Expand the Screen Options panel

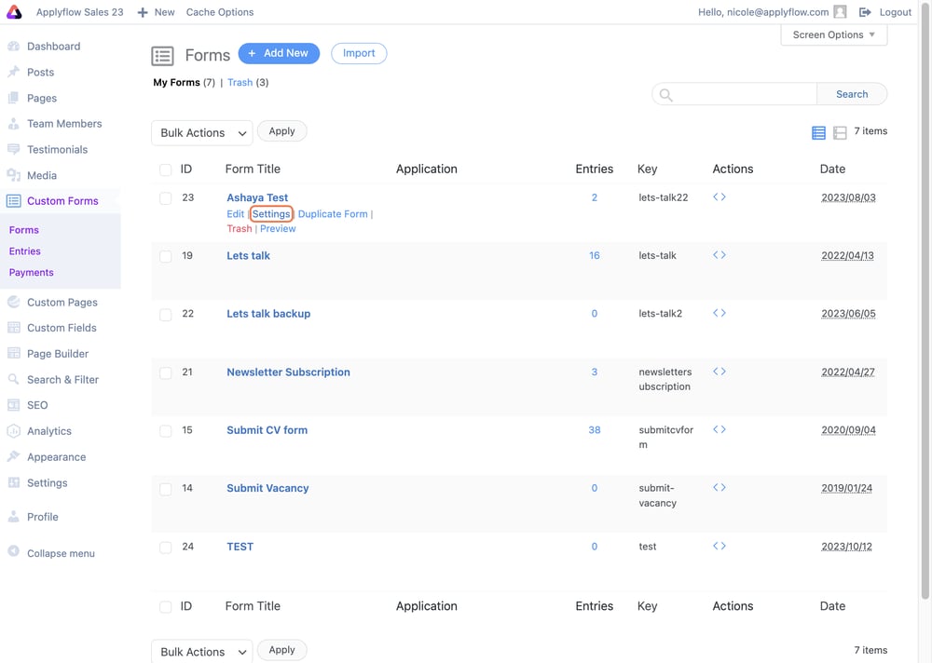tap(834, 35)
